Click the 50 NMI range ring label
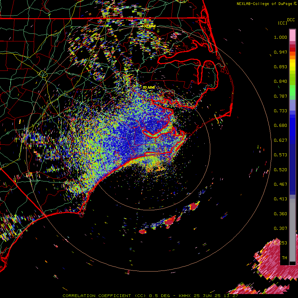The image size is (298, 298). [x=149, y=87]
